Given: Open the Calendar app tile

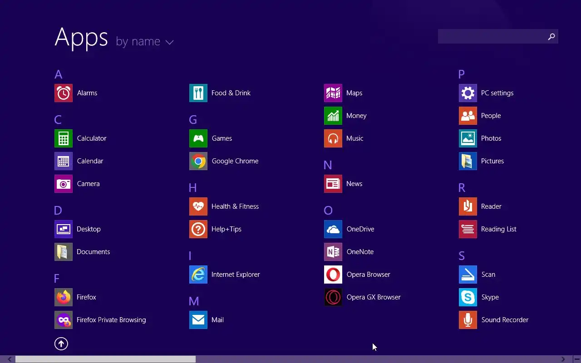Looking at the screenshot, I should tap(64, 161).
